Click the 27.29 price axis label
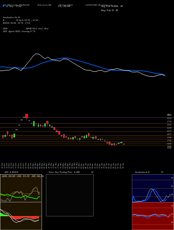The image size is (174, 230). click(x=169, y=122)
